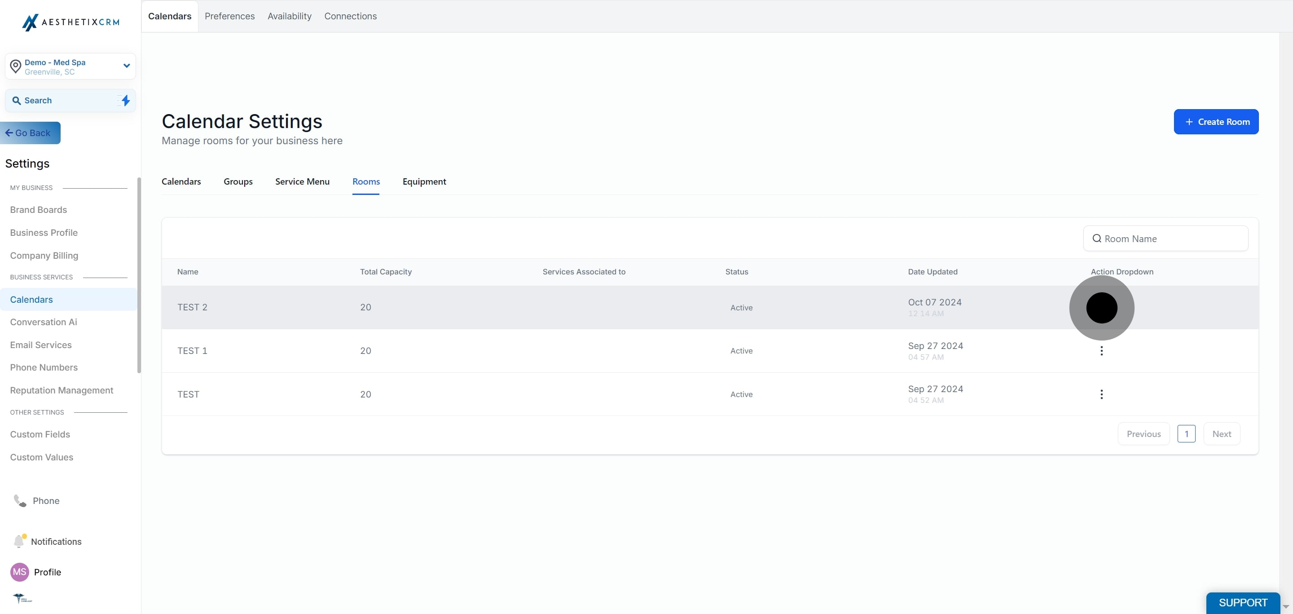Click the MS profile avatar
Image resolution: width=1293 pixels, height=614 pixels.
[x=20, y=572]
